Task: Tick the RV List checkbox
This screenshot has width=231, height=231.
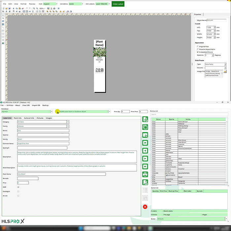Action: click(18, 196)
